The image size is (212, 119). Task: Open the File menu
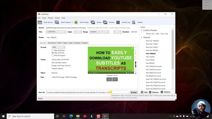click(x=39, y=18)
